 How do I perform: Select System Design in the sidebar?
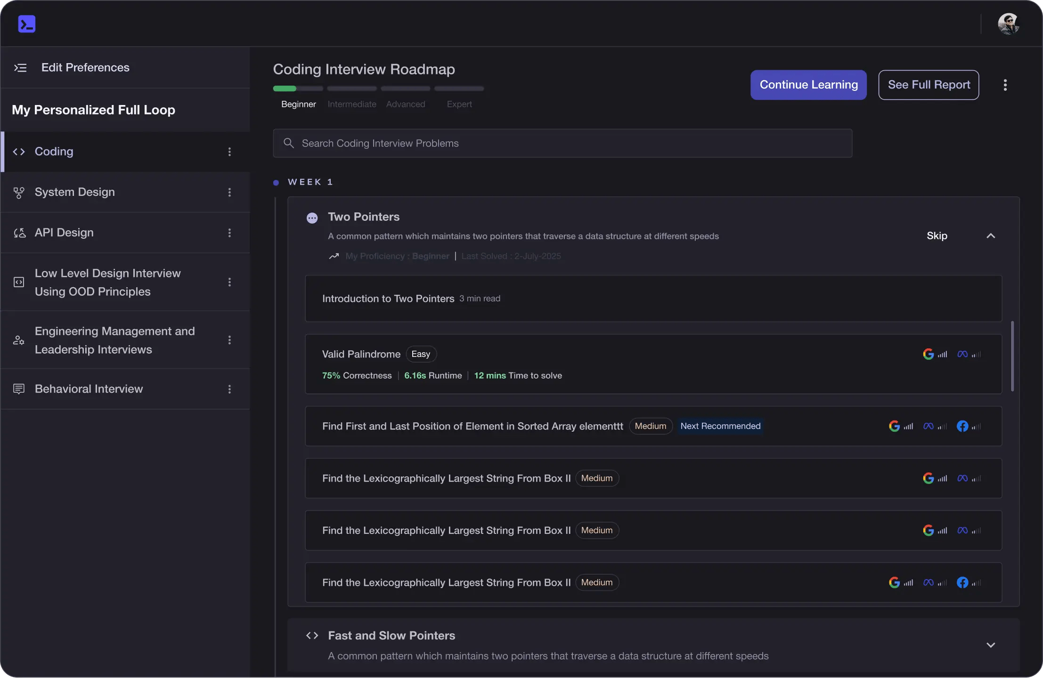74,192
